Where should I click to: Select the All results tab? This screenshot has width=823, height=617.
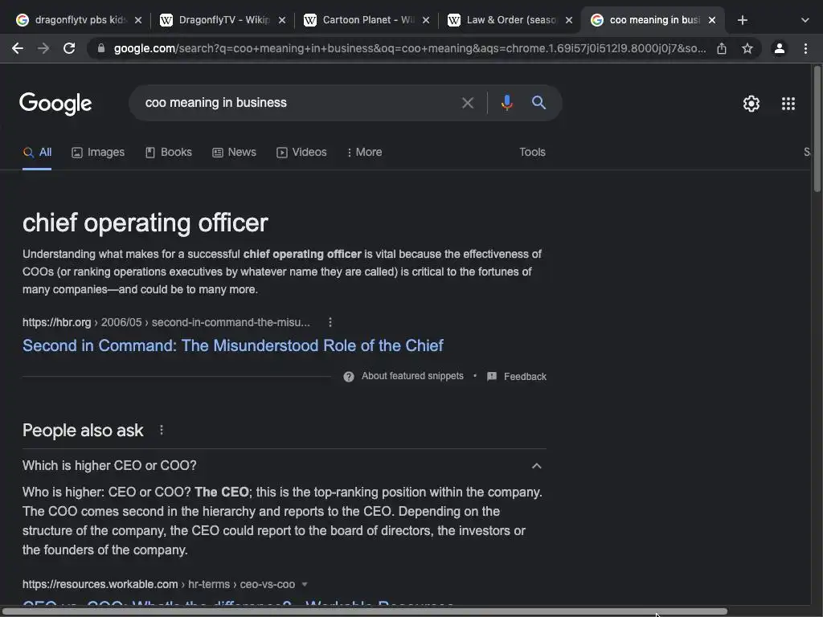(37, 152)
